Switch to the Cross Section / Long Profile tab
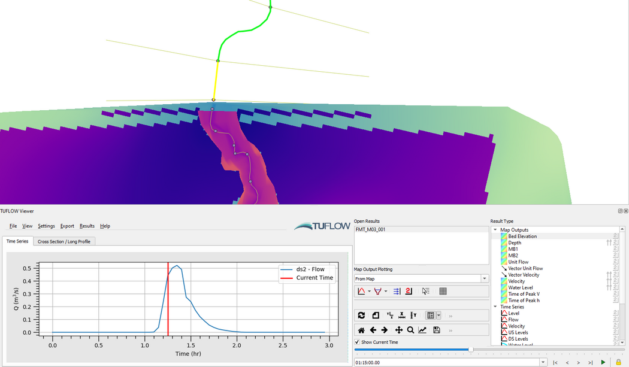The image size is (629, 367). tap(66, 241)
